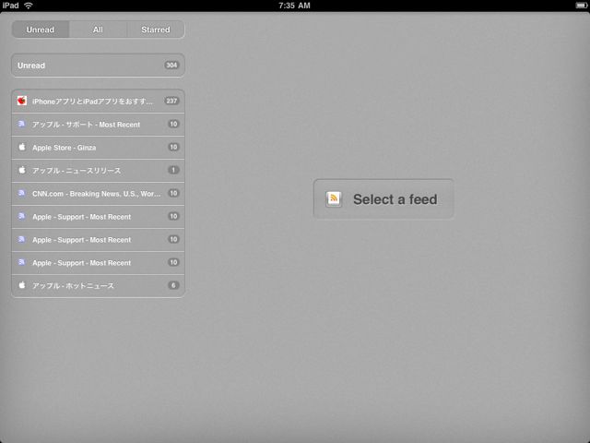Switch to the All tab
The height and width of the screenshot is (443, 590).
(98, 30)
